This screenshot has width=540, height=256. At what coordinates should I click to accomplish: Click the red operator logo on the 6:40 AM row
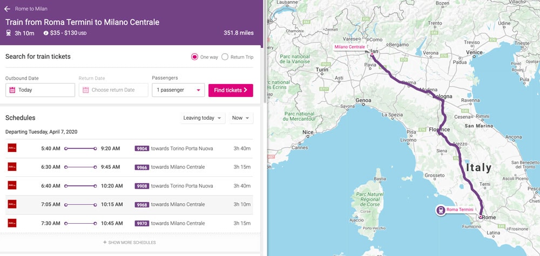click(x=12, y=185)
